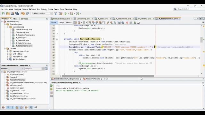The height and width of the screenshot is (115, 205).
Task: Switch to the Services tab
Action: (x=24, y=19)
